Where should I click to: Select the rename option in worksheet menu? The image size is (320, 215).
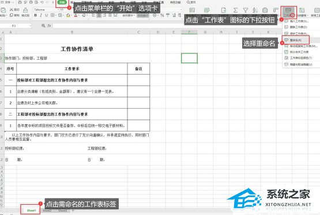(296, 40)
